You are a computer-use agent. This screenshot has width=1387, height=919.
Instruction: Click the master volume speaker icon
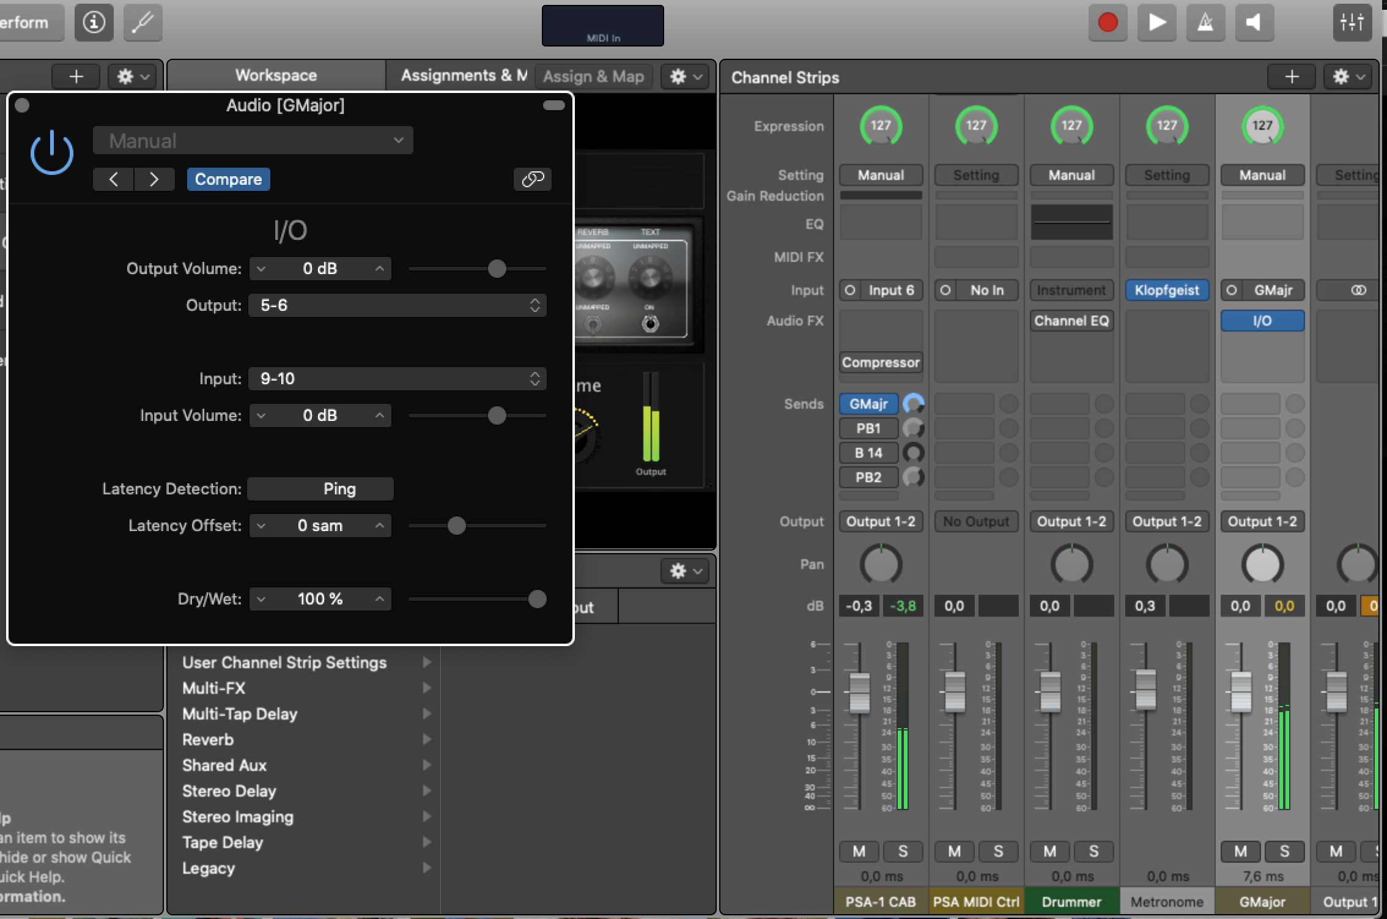[x=1254, y=23]
